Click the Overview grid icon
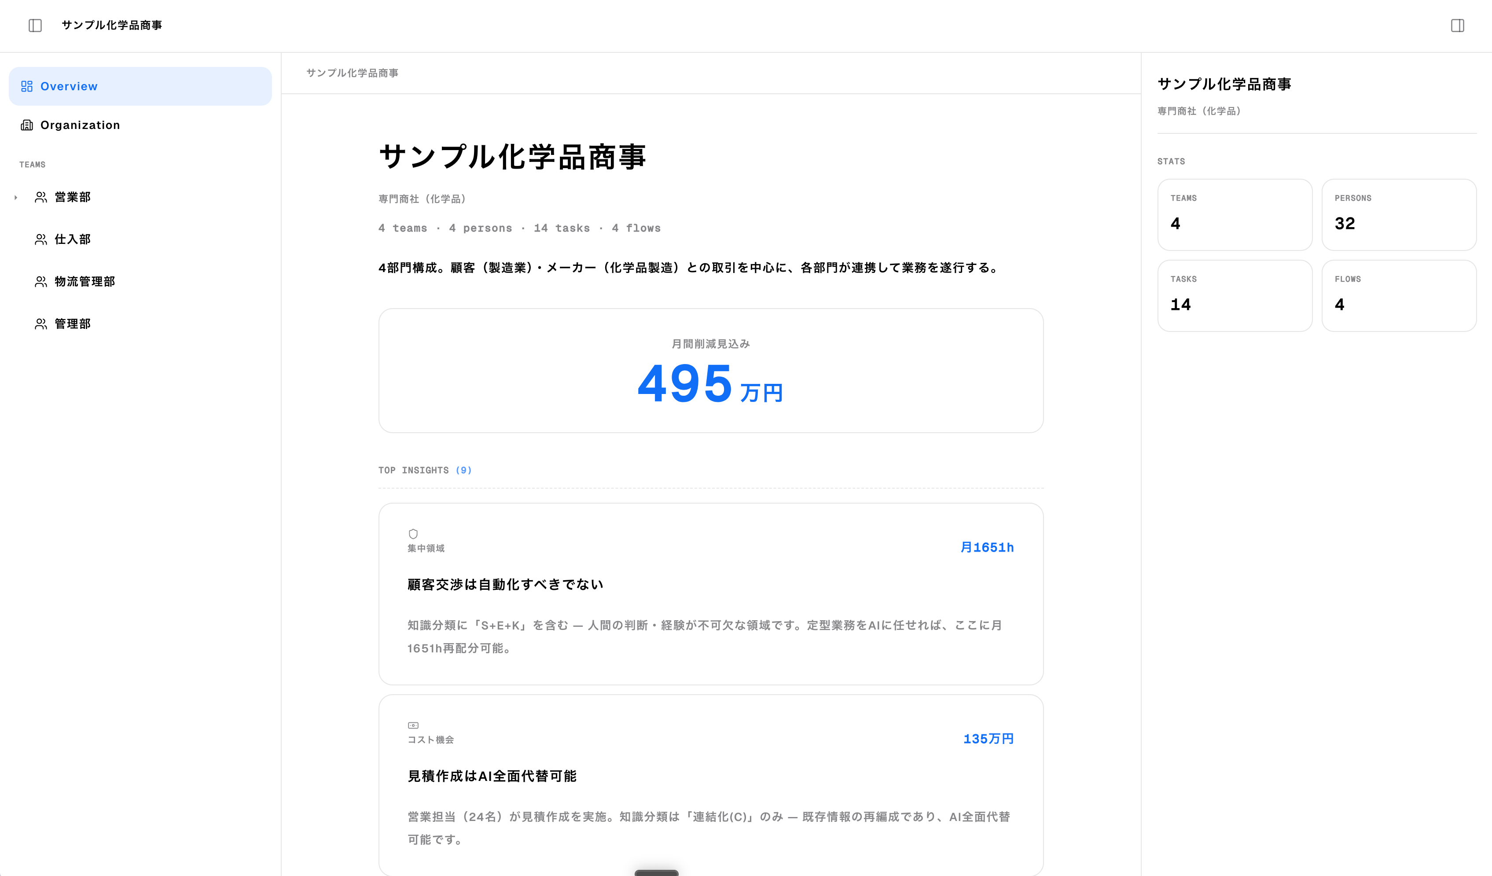 [27, 86]
